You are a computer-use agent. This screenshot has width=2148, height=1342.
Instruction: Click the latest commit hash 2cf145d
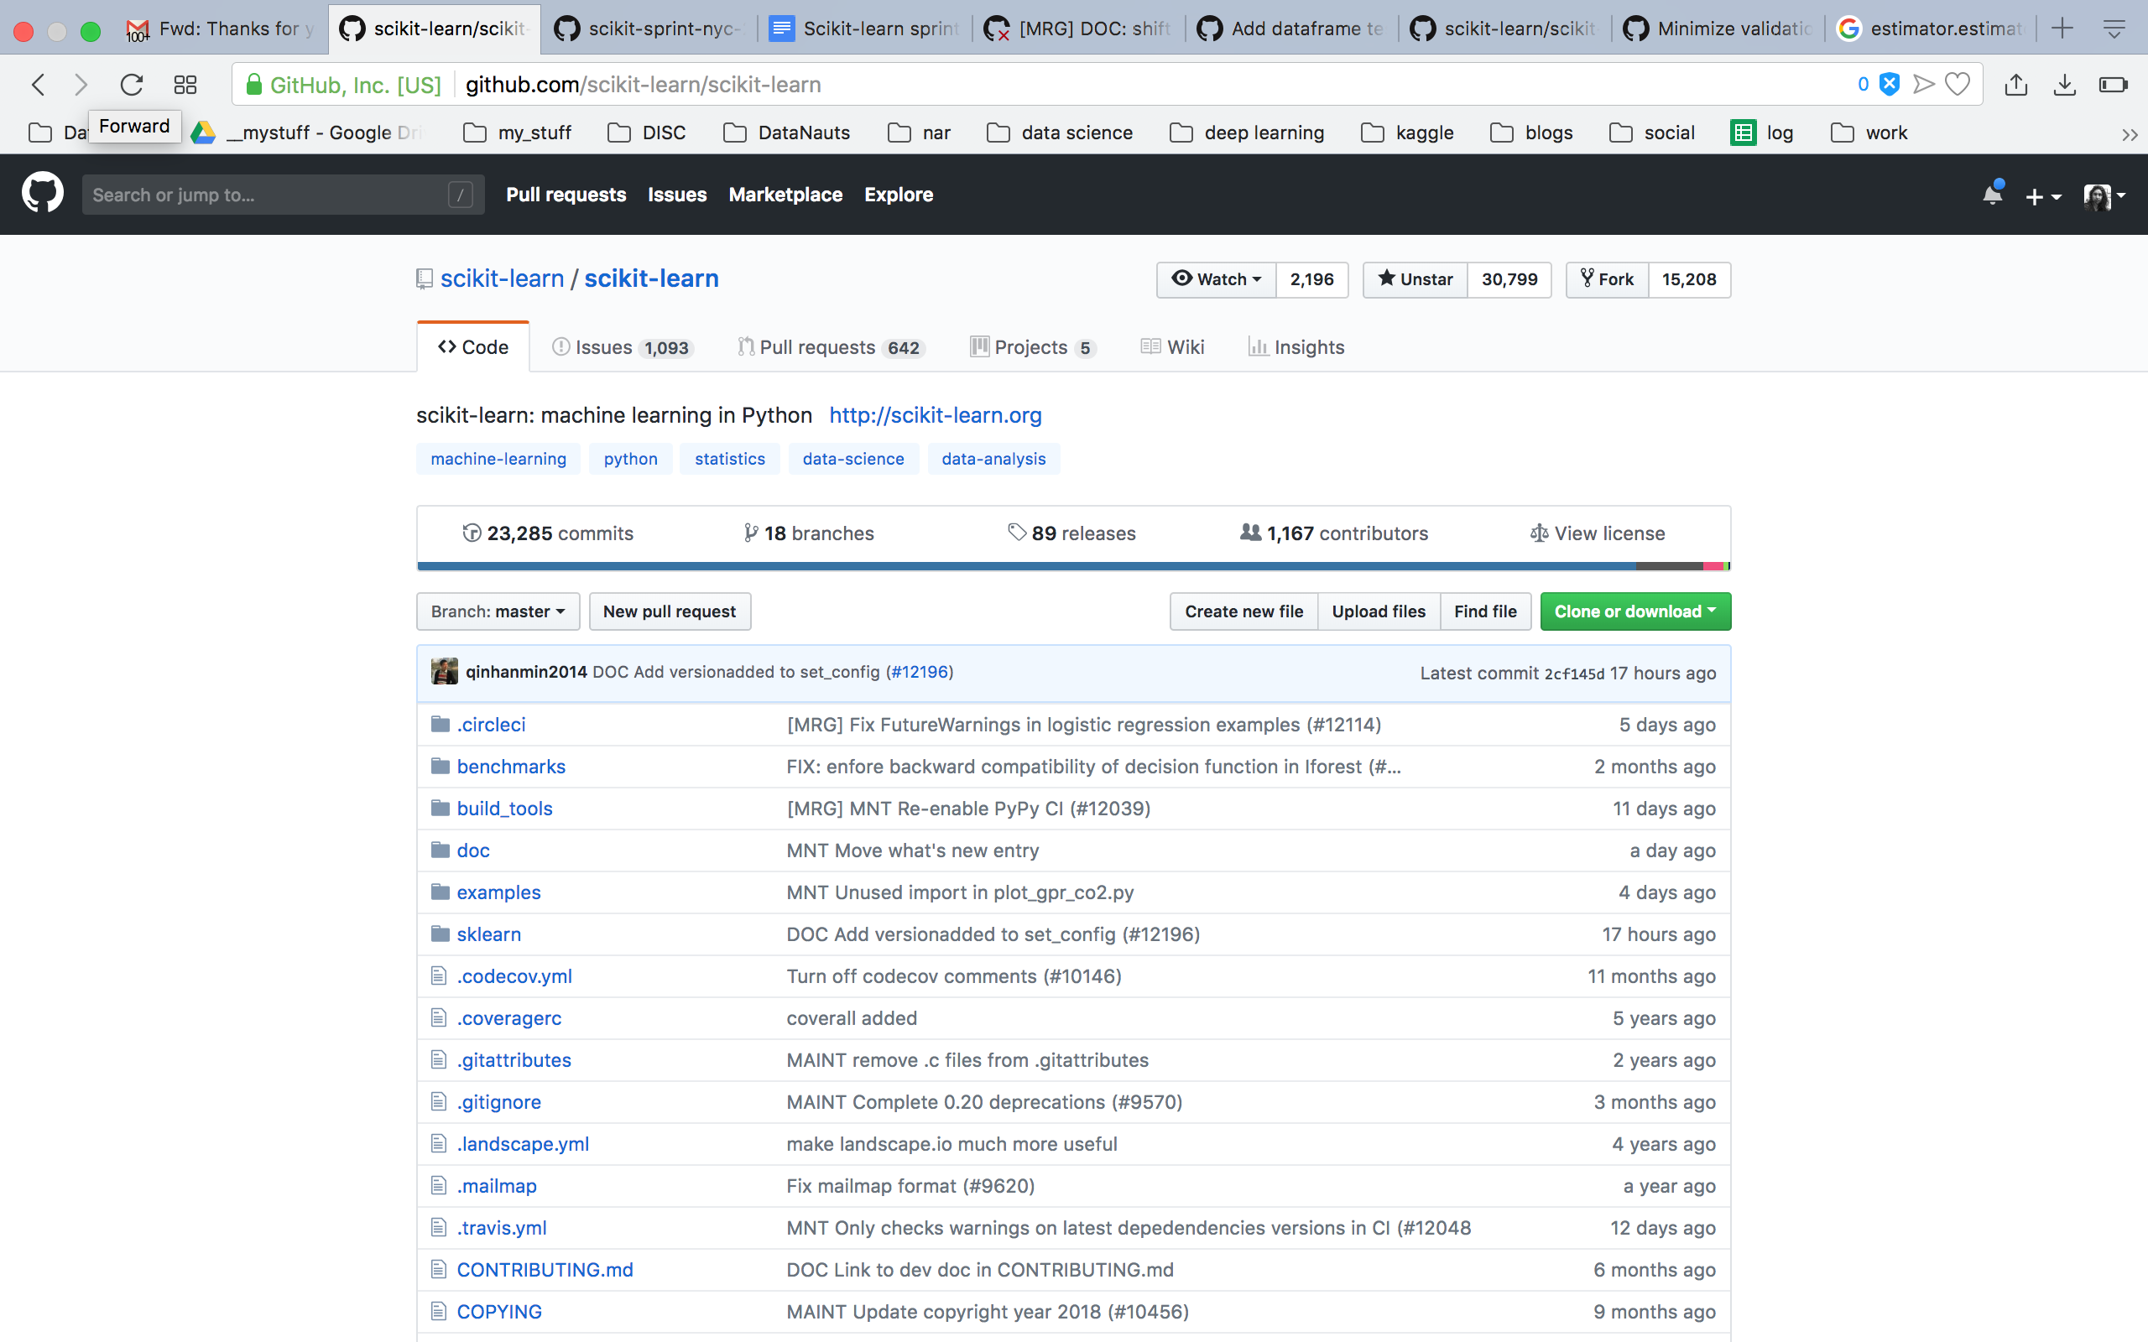click(x=1574, y=674)
